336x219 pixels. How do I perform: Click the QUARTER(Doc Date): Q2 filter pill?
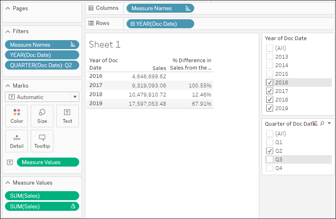coord(41,65)
